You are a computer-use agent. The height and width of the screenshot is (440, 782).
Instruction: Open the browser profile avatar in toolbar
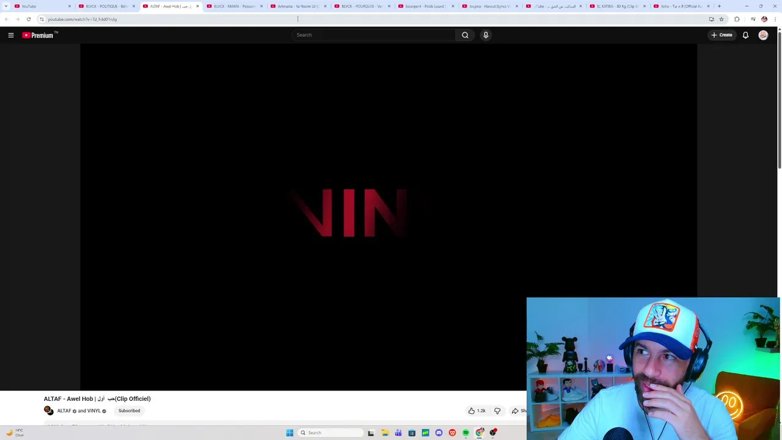tap(764, 20)
